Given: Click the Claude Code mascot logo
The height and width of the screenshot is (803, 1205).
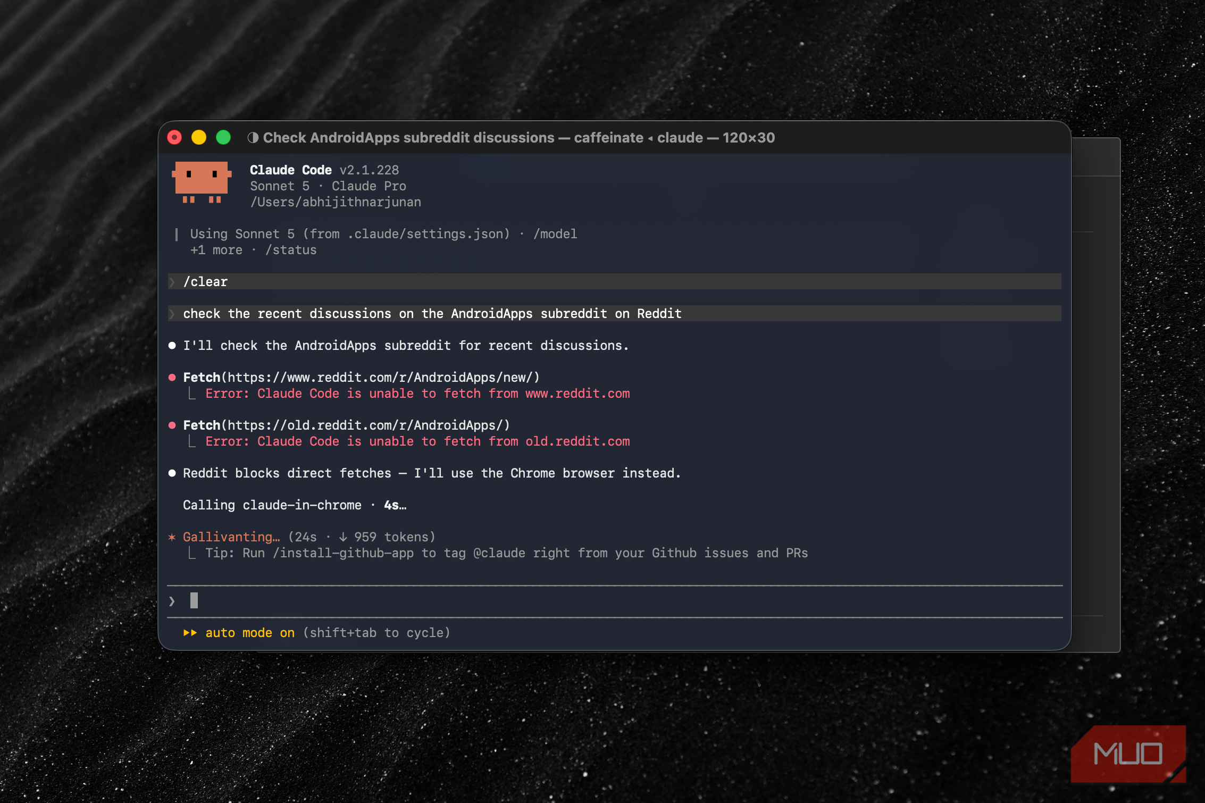Looking at the screenshot, I should tap(202, 182).
